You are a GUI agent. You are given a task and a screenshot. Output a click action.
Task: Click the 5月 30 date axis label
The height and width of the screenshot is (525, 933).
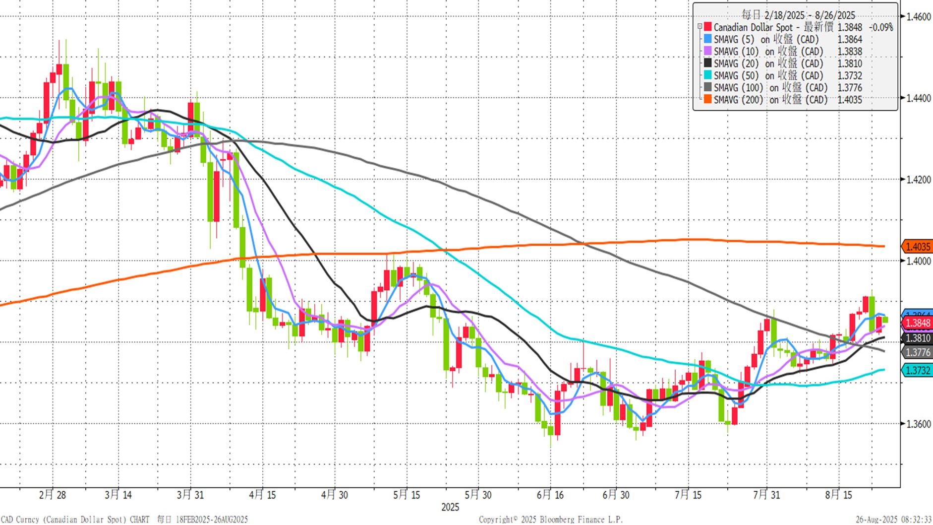pyautogui.click(x=478, y=495)
